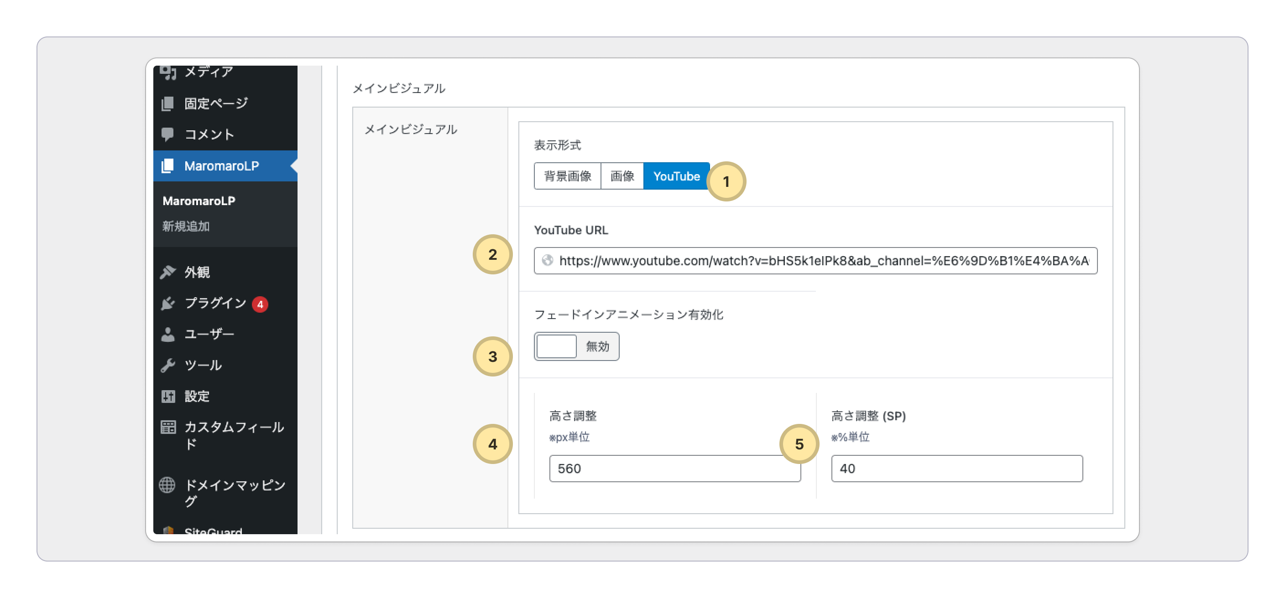
Task: Select the 背景画像 display format option
Action: pyautogui.click(x=567, y=176)
